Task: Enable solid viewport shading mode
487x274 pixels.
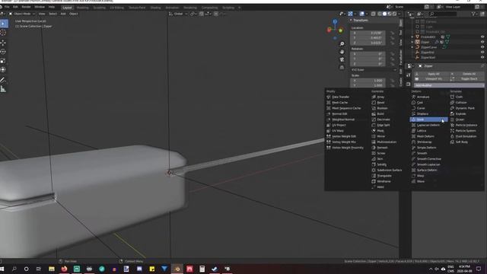Action: point(384,14)
